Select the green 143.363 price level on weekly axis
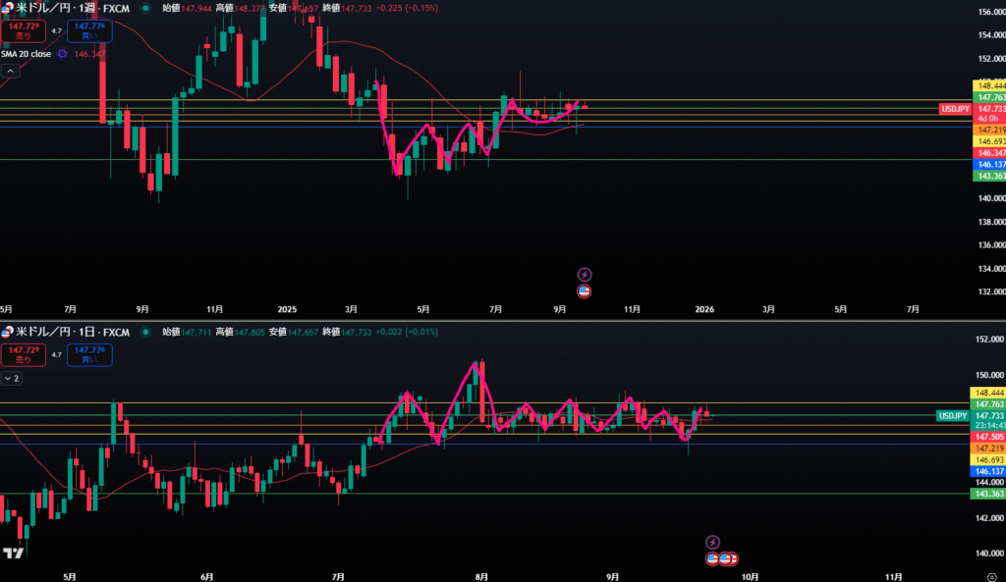Image resolution: width=1006 pixels, height=582 pixels. click(986, 175)
